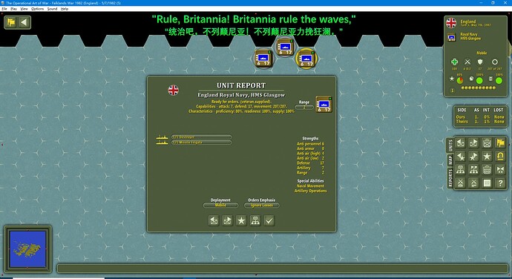Open formation hierarchy icon in Unit Report

[255, 221]
